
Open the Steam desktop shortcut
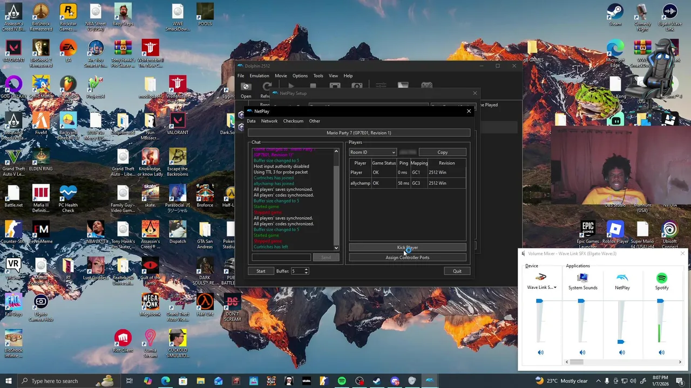(x=615, y=15)
